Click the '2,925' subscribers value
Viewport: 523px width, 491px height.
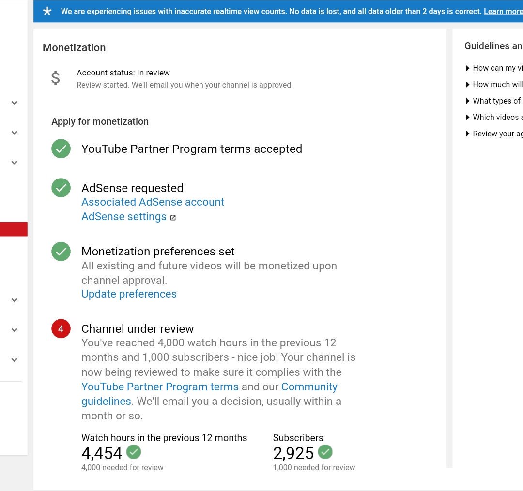point(293,453)
